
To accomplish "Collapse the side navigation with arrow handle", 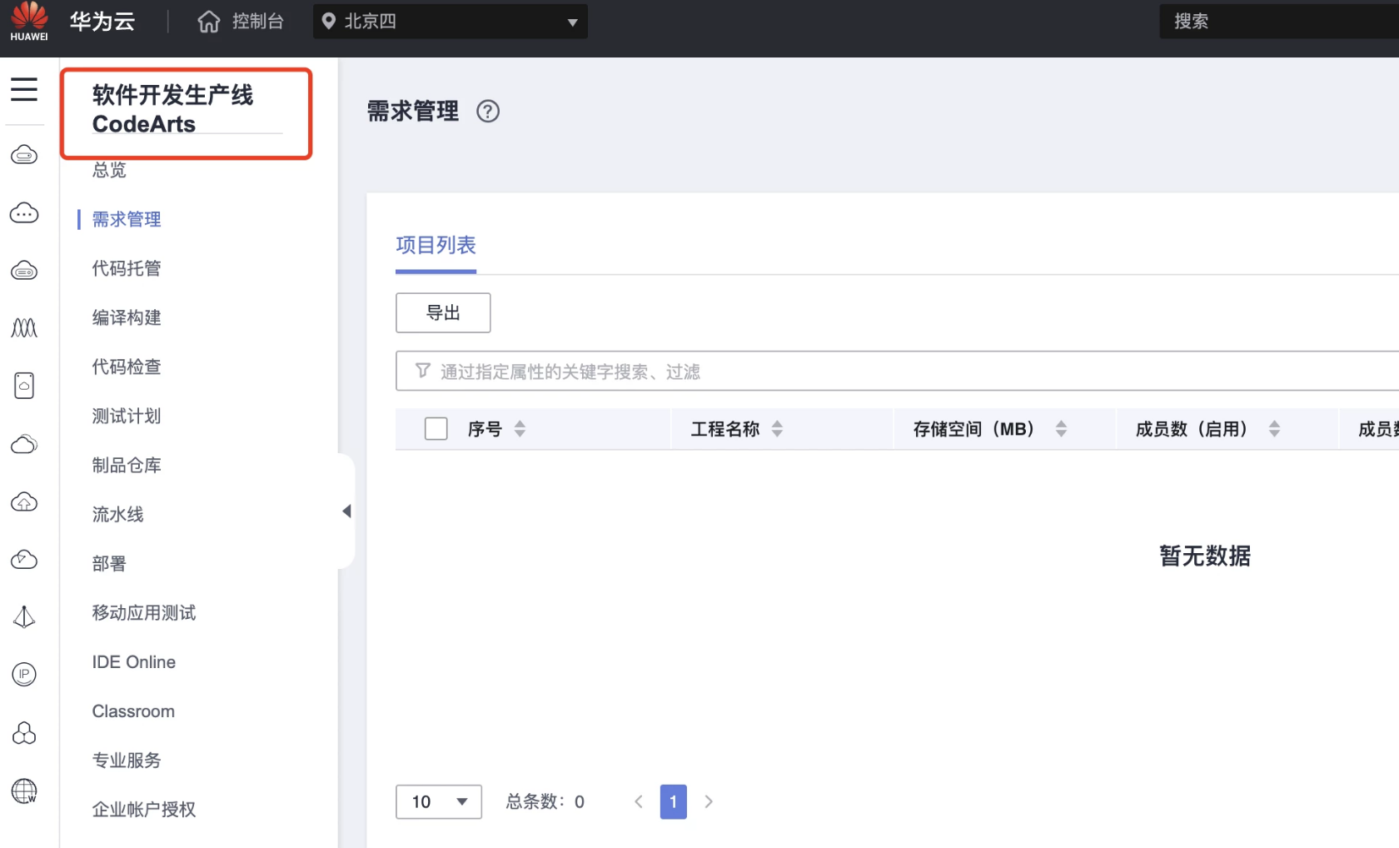I will tap(346, 511).
